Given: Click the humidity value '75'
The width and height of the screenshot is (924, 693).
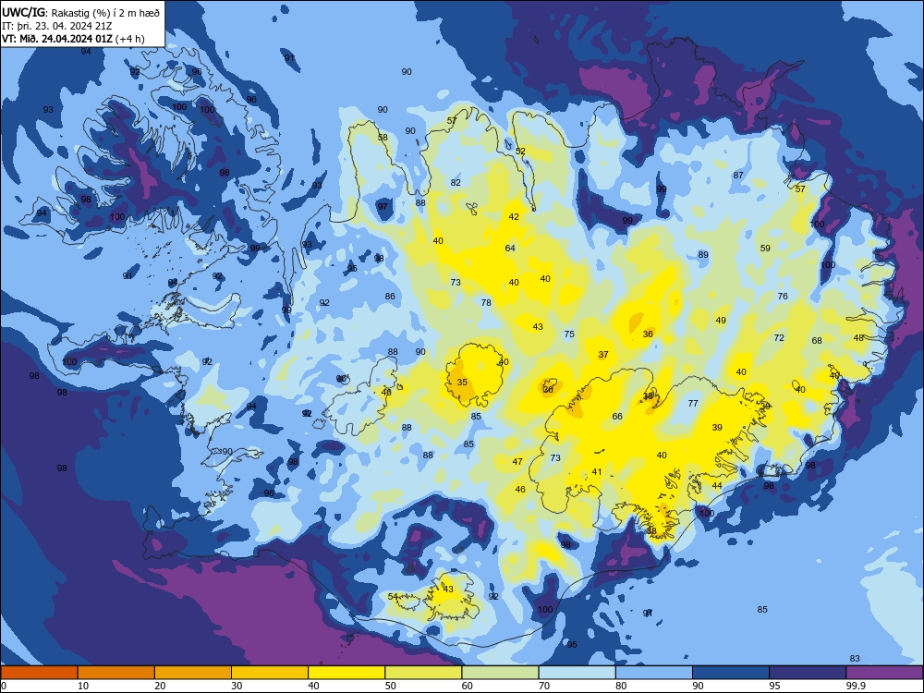Looking at the screenshot, I should pyautogui.click(x=568, y=334).
